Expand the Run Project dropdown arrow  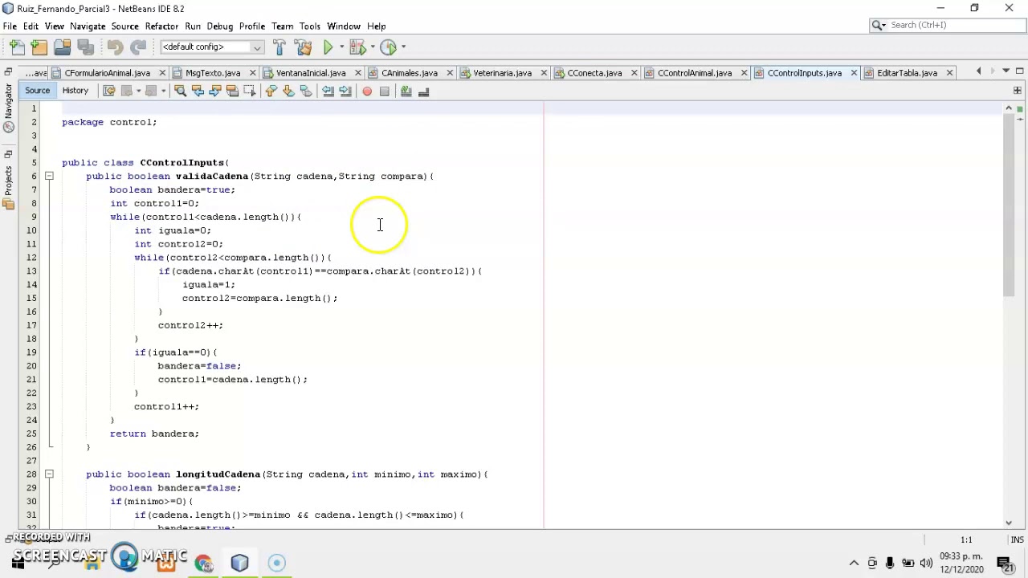341,47
